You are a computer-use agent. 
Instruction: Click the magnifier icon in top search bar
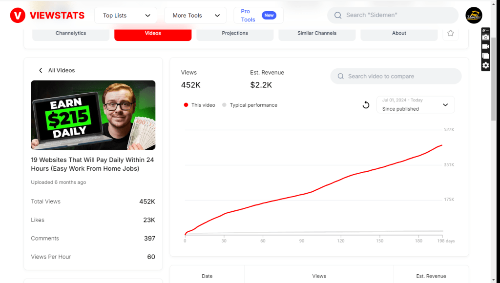(x=338, y=15)
